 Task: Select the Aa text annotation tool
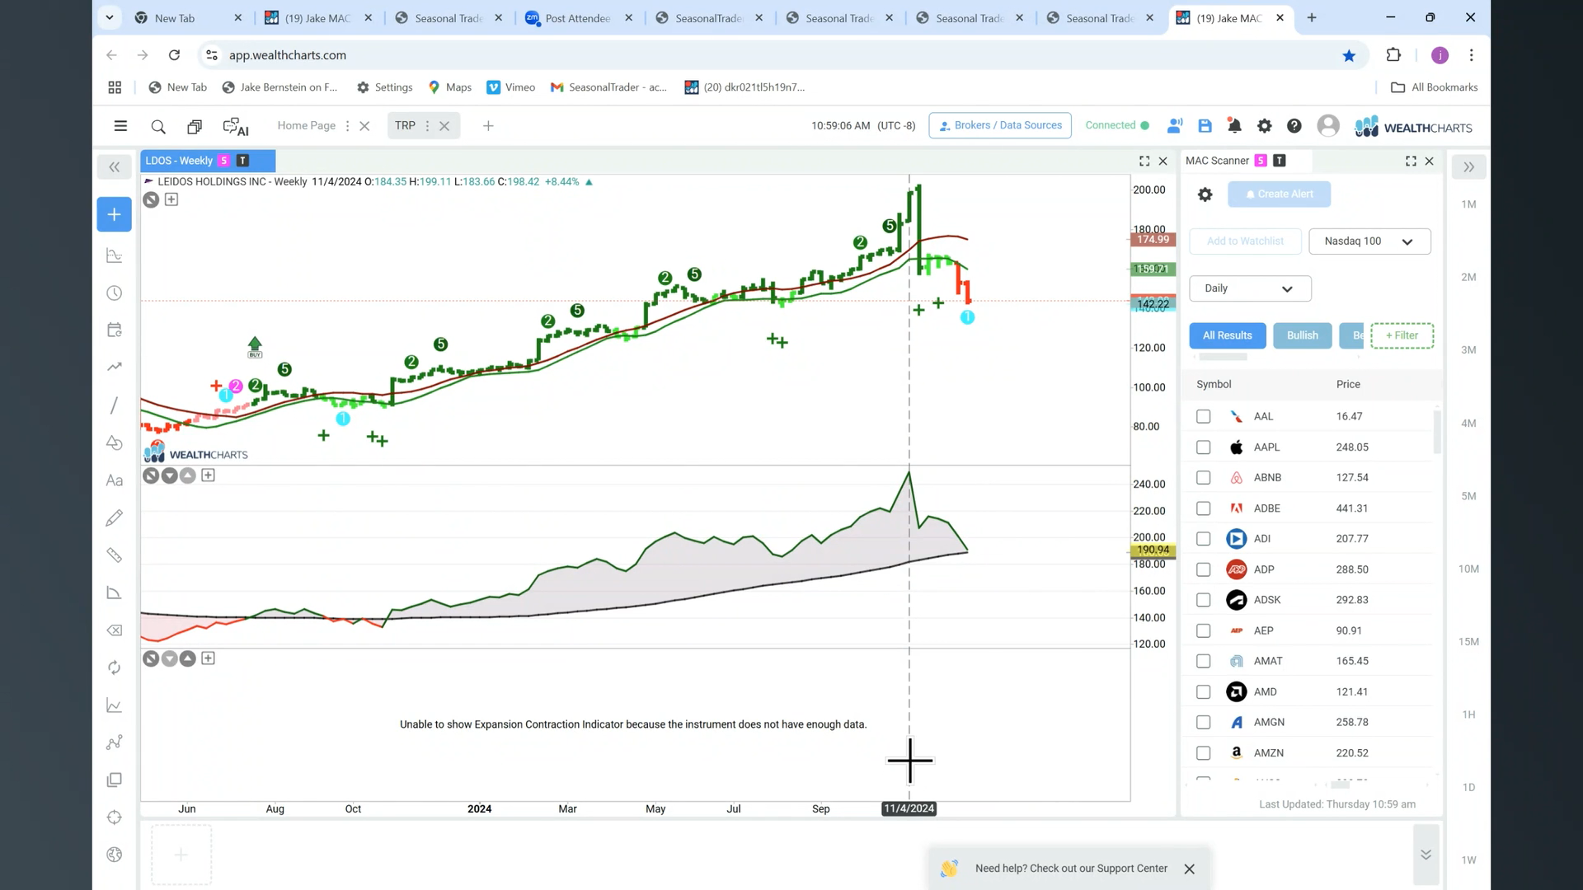click(x=115, y=480)
